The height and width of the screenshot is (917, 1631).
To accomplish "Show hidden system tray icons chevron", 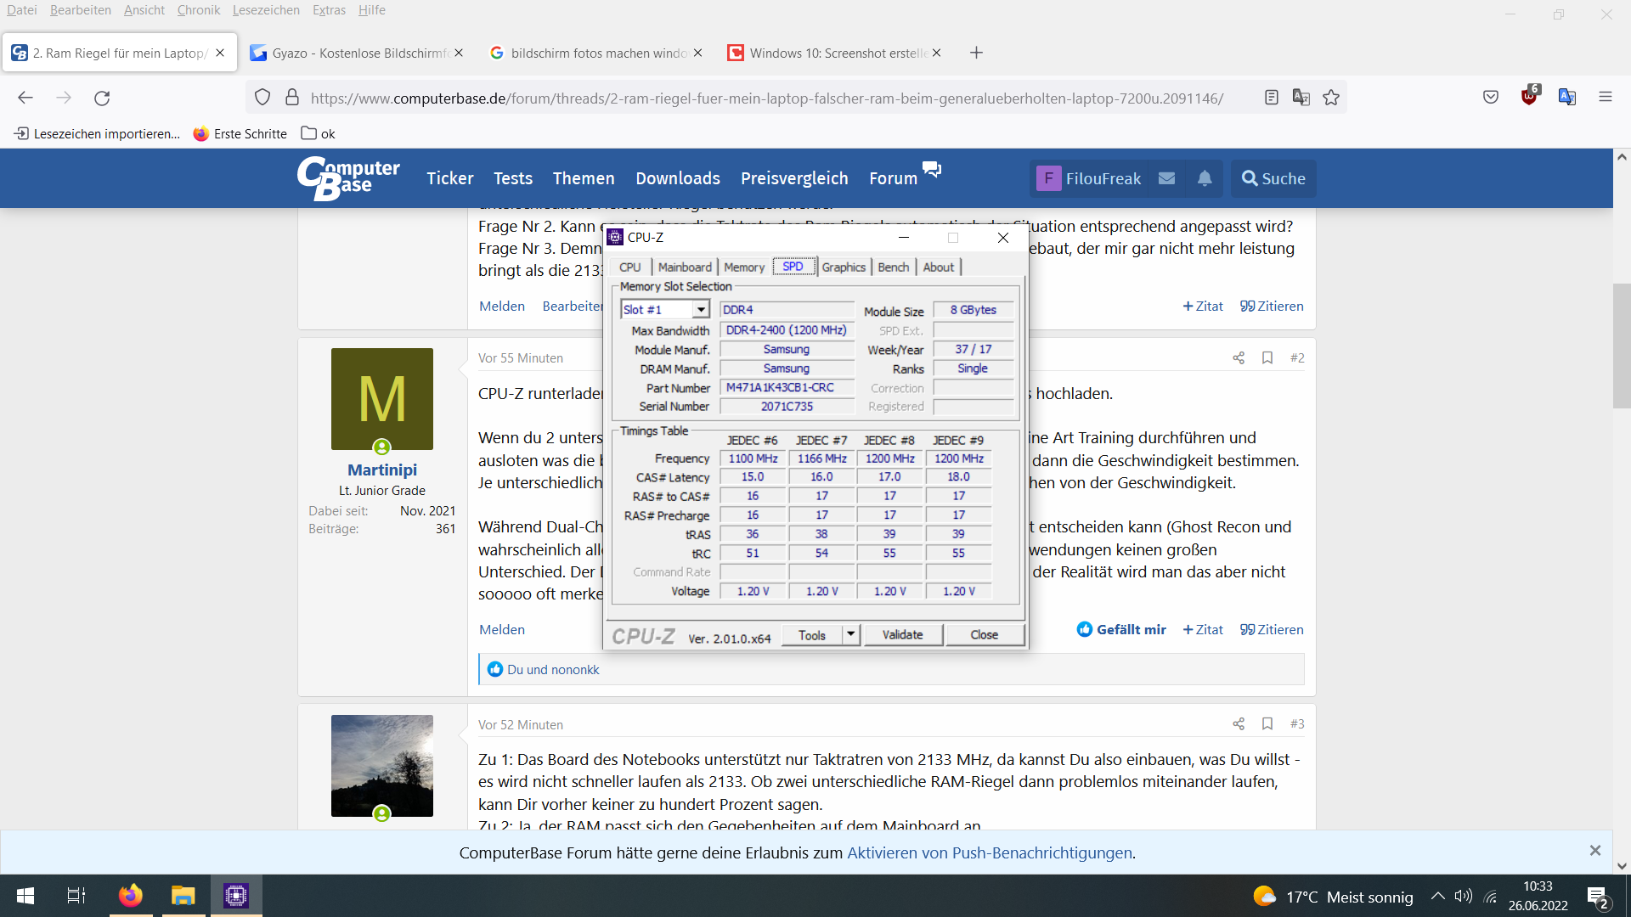I will 1437,897.
